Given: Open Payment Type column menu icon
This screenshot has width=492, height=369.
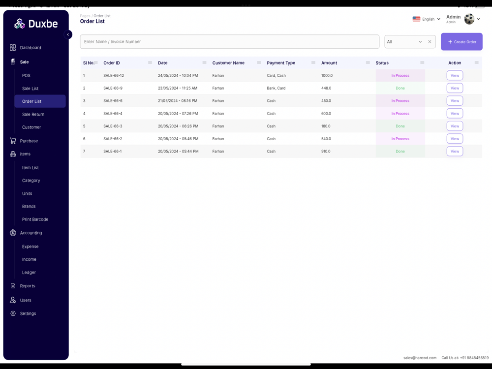Looking at the screenshot, I should coord(313,63).
